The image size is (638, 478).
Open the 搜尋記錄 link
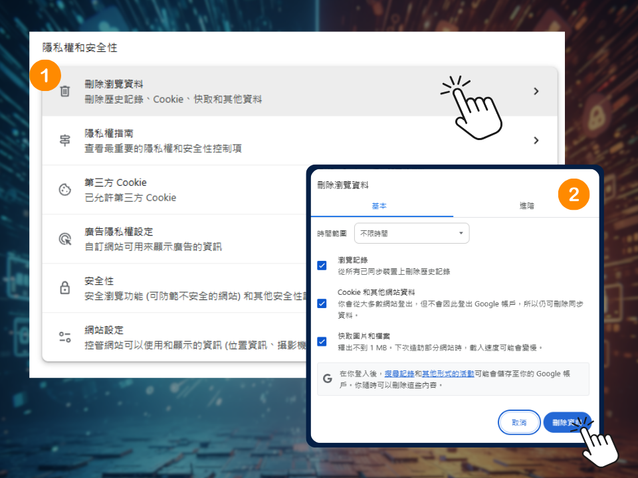(399, 374)
